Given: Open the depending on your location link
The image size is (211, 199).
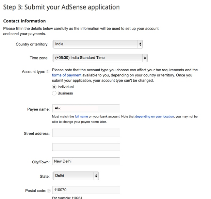Looking at the screenshot, I should point(155,116).
